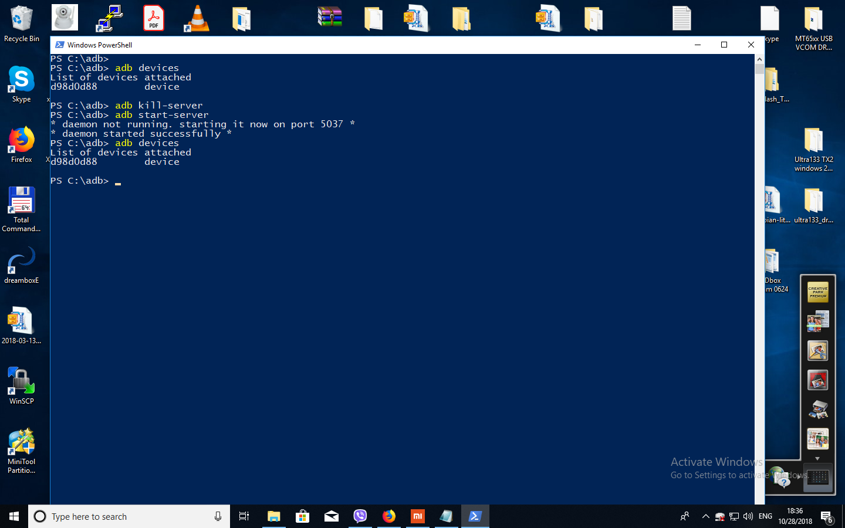The image size is (845, 528).
Task: Select the MT65xx USB VCOM folder
Action: (x=814, y=29)
